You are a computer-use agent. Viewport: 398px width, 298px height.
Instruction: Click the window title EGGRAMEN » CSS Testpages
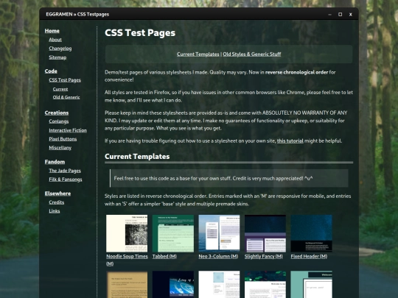pyautogui.click(x=77, y=15)
